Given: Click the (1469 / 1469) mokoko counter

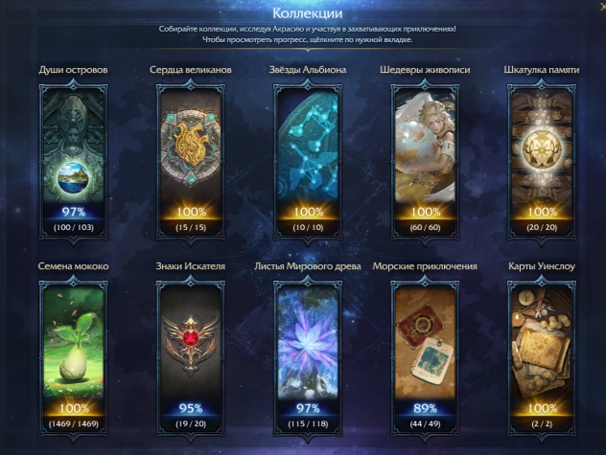Looking at the screenshot, I should click(x=74, y=423).
